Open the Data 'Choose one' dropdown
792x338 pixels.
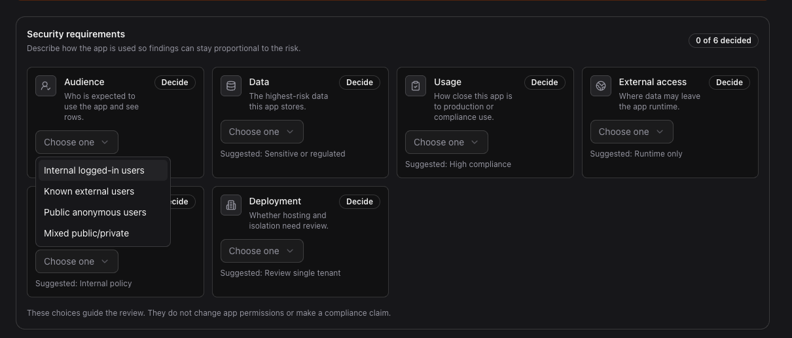(x=262, y=132)
